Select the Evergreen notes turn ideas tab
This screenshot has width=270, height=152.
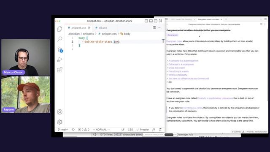pyautogui.click(x=208, y=19)
